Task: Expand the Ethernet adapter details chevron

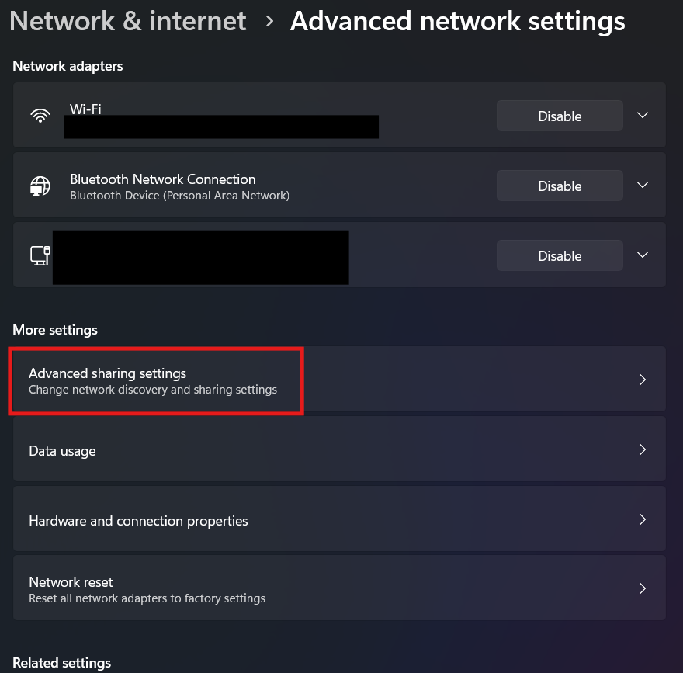Action: [x=643, y=255]
